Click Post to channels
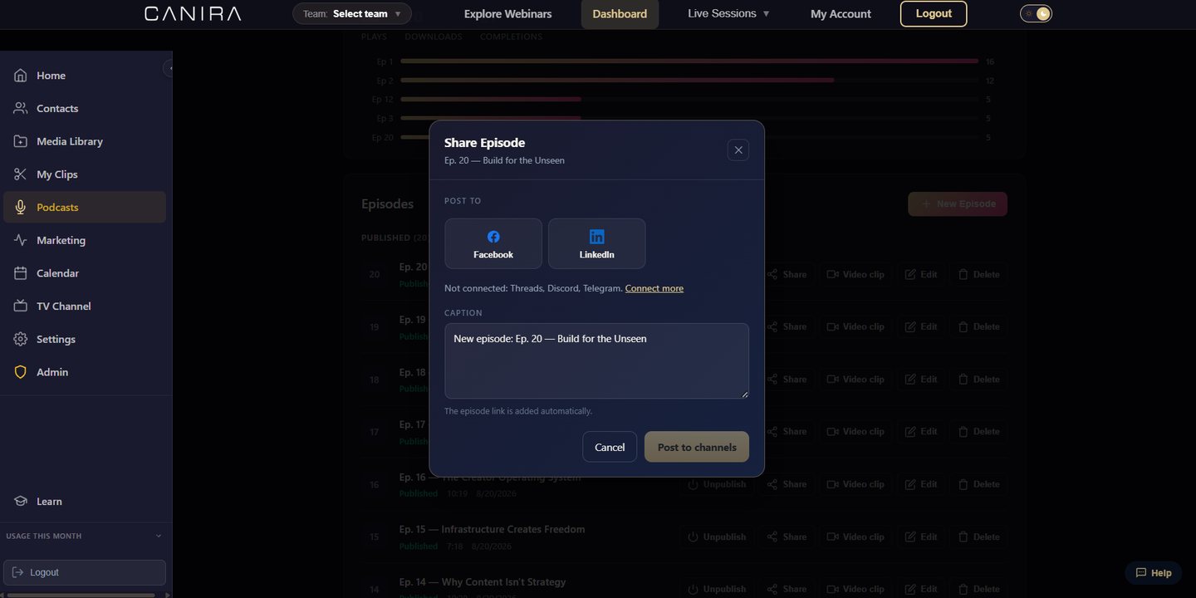The image size is (1196, 598). (x=697, y=447)
